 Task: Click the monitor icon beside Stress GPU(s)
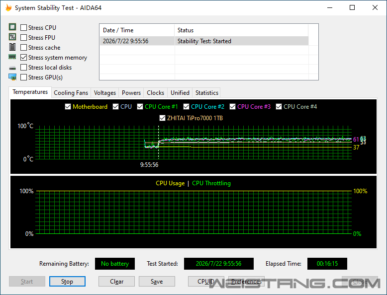(12, 77)
